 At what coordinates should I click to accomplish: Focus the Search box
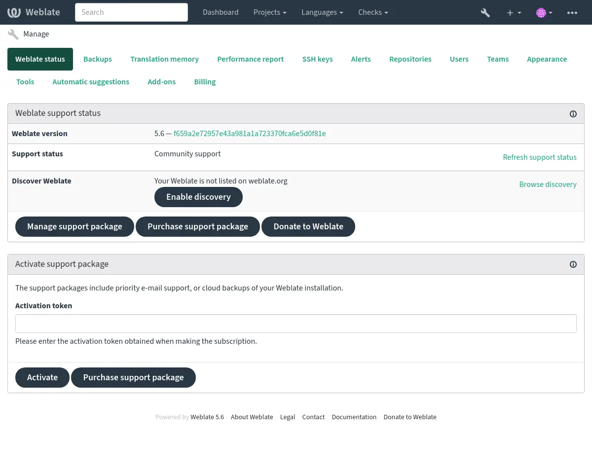[131, 12]
